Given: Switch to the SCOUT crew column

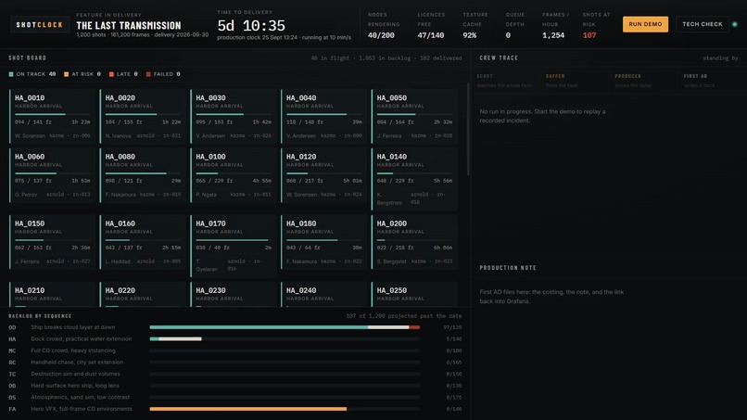Looking at the screenshot, I should click(504, 81).
